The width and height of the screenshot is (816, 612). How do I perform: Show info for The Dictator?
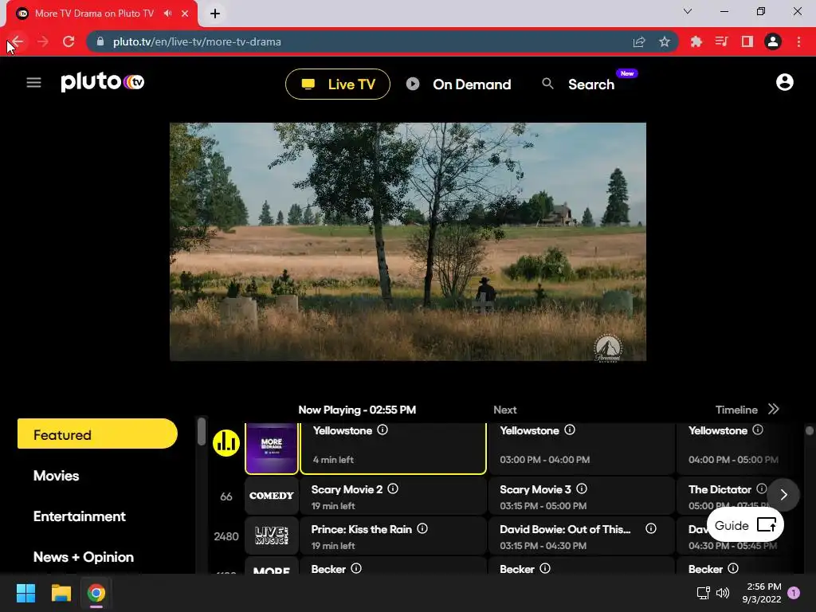(x=761, y=488)
